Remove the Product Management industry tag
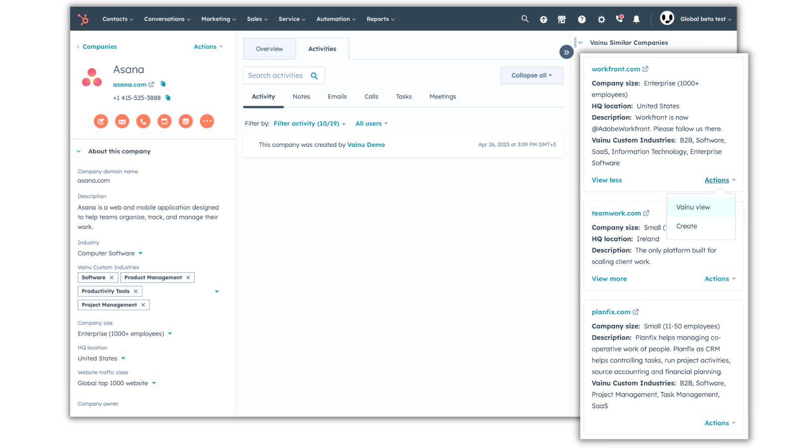Image resolution: width=797 pixels, height=448 pixels. coord(188,278)
